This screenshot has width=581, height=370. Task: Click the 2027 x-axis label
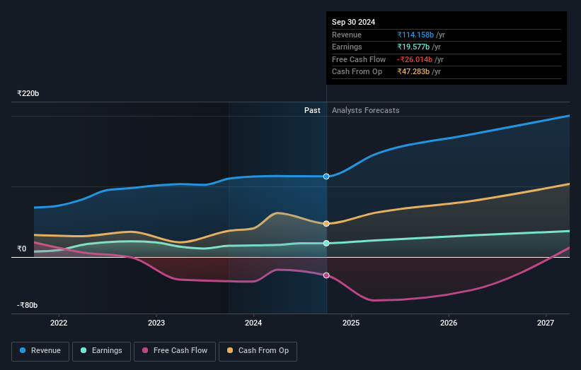coord(546,323)
